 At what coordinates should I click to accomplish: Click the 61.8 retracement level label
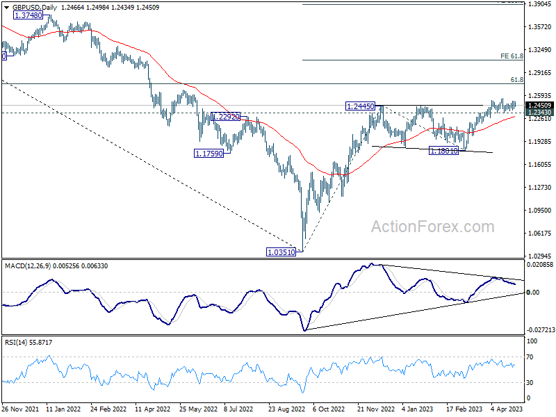517,80
